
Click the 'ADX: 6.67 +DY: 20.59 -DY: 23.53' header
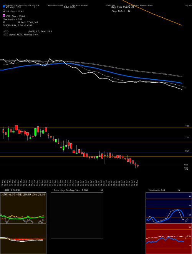pyautogui.click(x=23, y=194)
